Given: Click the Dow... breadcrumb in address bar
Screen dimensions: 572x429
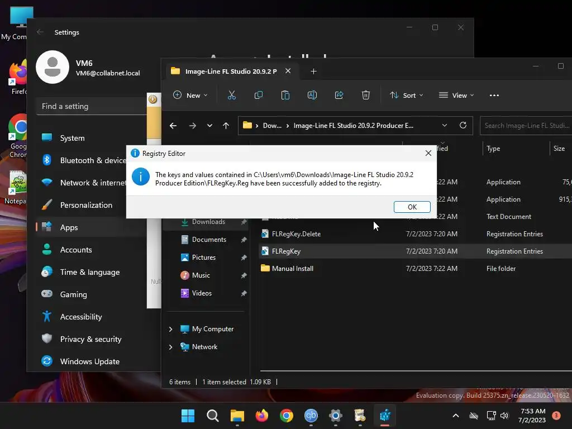Looking at the screenshot, I should click(272, 126).
